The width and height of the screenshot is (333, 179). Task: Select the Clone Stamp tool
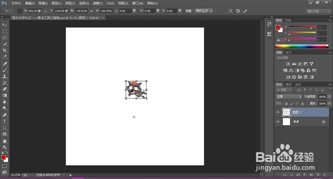(4, 76)
